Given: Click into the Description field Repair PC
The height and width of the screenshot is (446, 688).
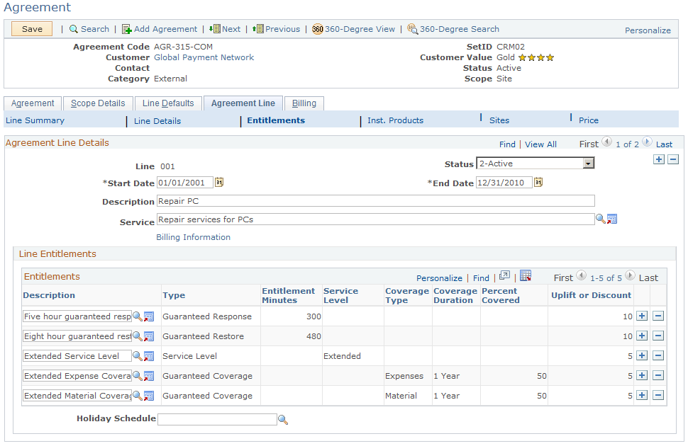Looking at the screenshot, I should coord(376,201).
